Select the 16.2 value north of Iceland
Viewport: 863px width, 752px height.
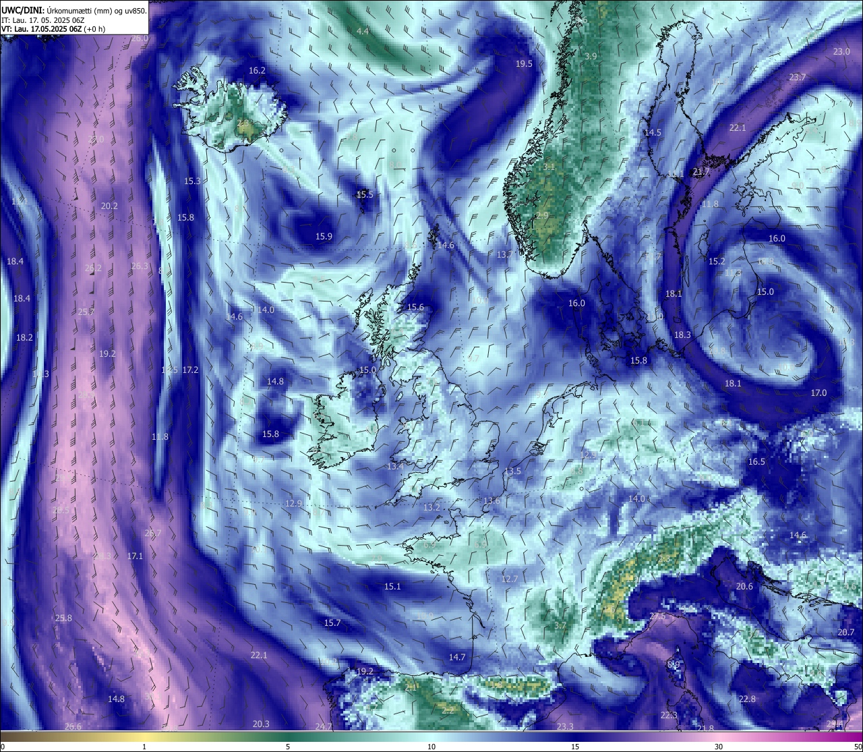257,70
